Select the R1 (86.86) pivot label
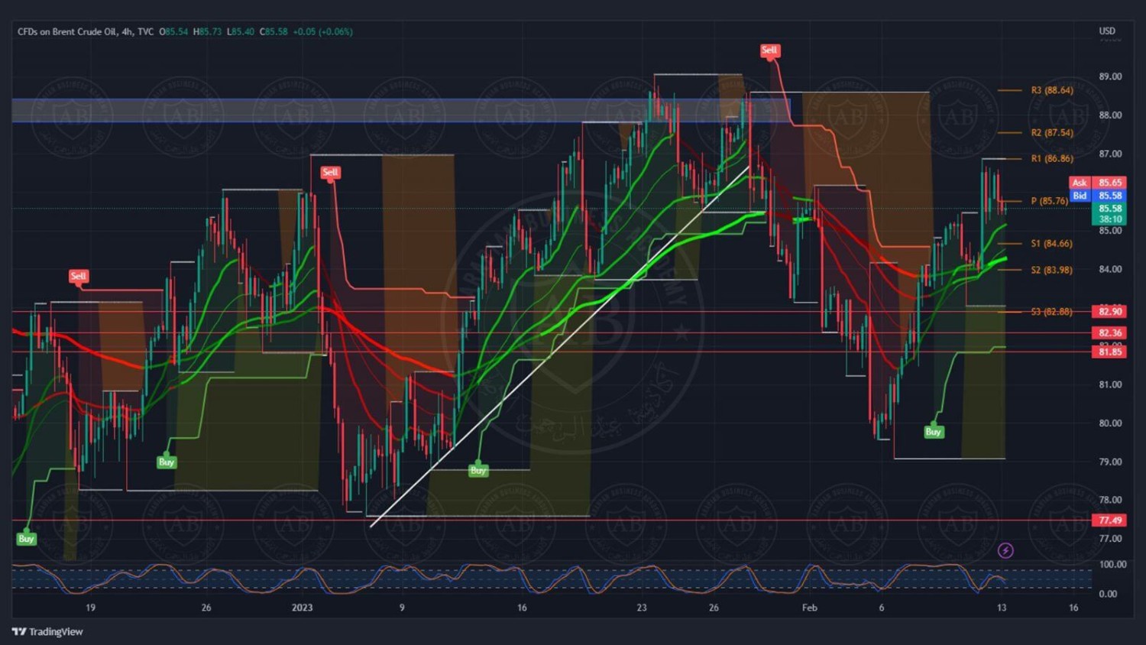Screen dimensions: 1146x645 (1052, 158)
